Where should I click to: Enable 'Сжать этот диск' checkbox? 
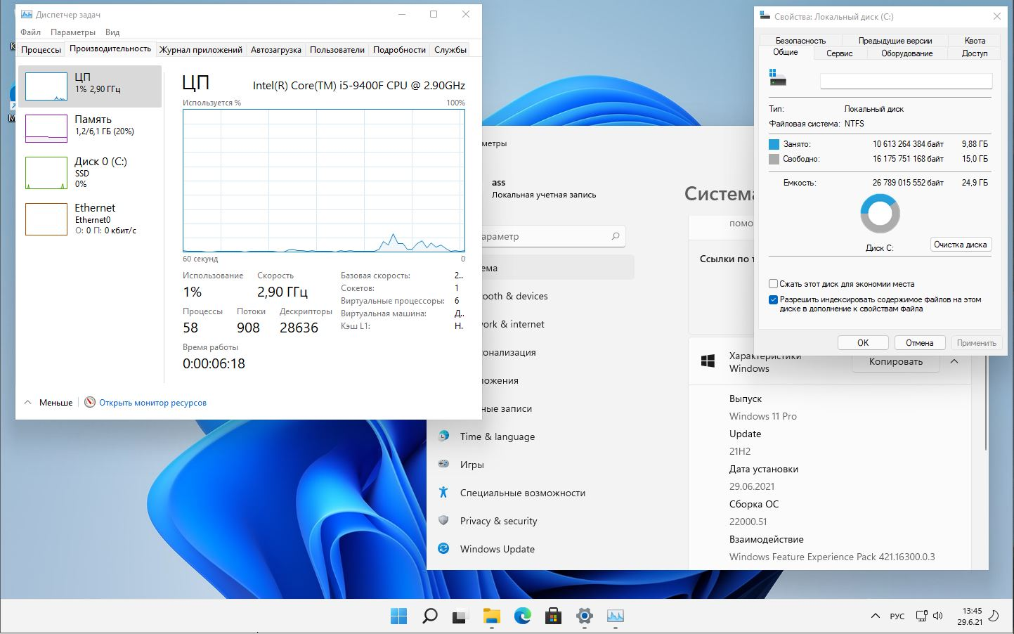pyautogui.click(x=774, y=284)
